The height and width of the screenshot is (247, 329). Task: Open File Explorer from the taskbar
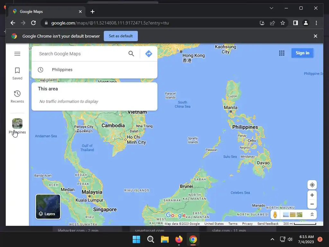165,239
